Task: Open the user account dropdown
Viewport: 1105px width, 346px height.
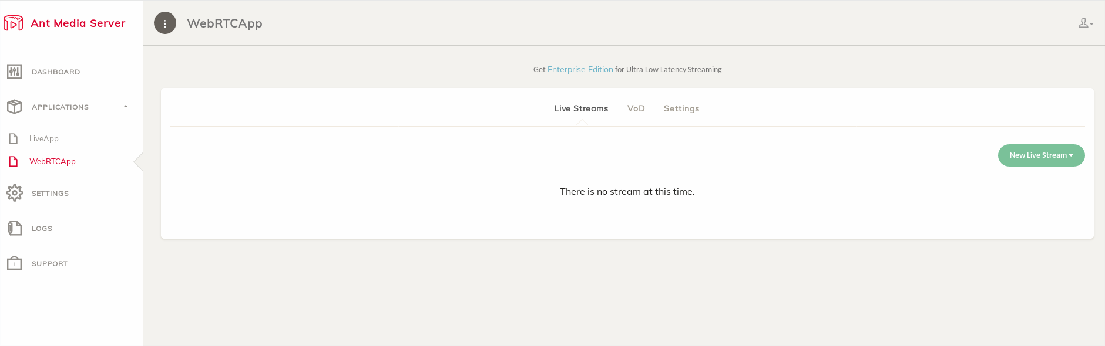Action: coord(1086,23)
